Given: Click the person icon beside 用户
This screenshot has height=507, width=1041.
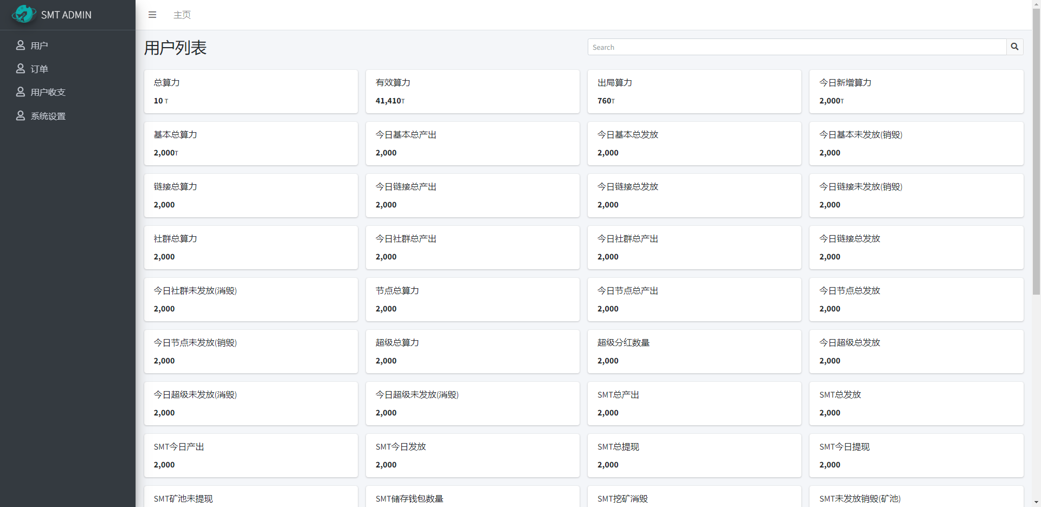Looking at the screenshot, I should click(x=21, y=45).
